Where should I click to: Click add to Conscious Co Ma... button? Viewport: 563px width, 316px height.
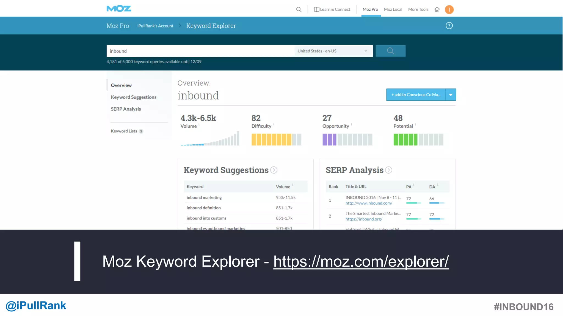click(416, 95)
